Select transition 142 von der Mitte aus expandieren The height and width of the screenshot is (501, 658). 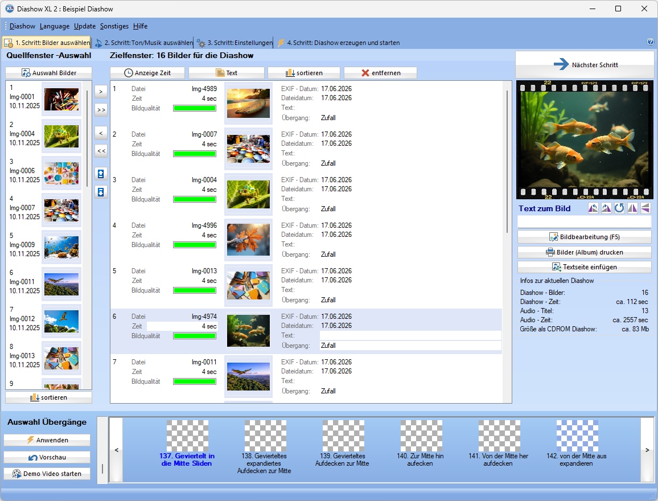[x=577, y=444]
